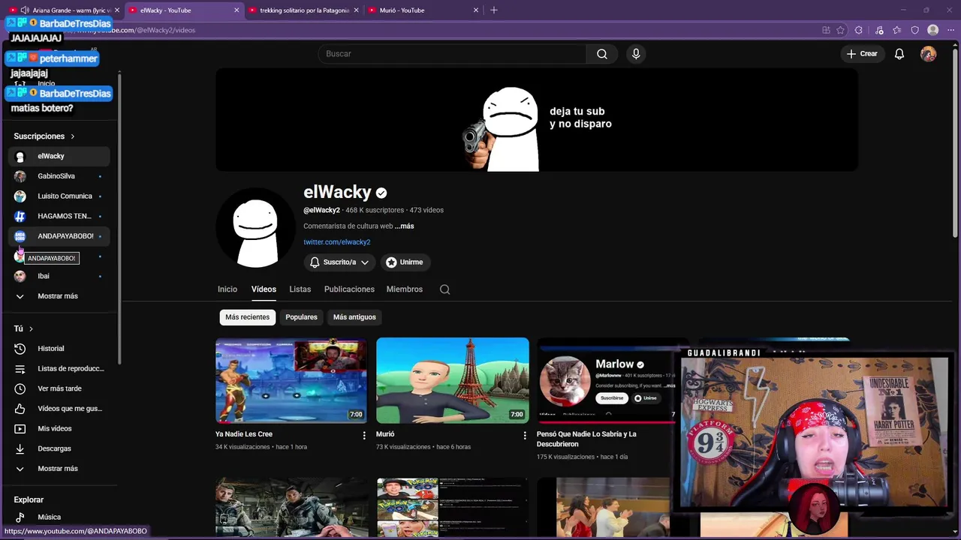
Task: Open browser extensions puzzle icon
Action: pos(859,30)
